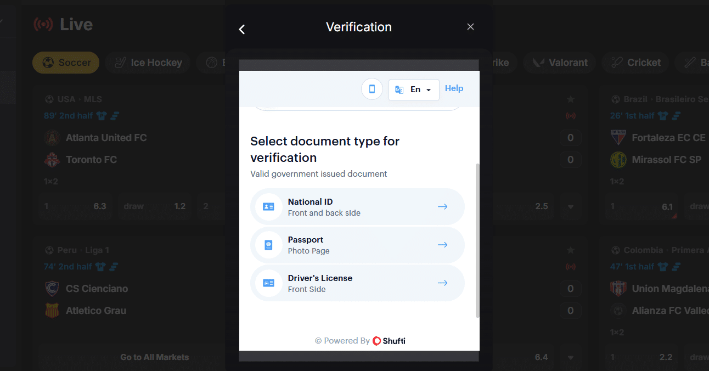Select the National ID document card icon
The width and height of the screenshot is (709, 371).
click(268, 206)
